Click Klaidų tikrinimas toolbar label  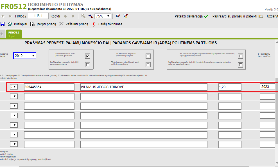tap(110, 24)
